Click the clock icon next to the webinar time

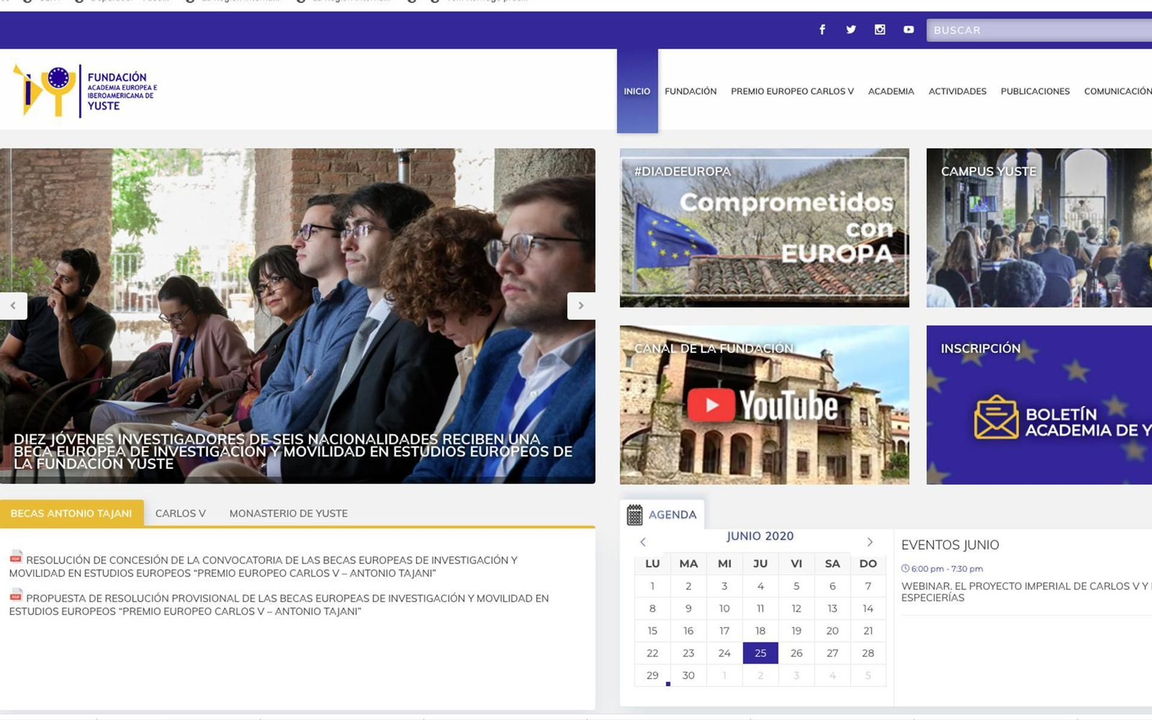(x=906, y=567)
